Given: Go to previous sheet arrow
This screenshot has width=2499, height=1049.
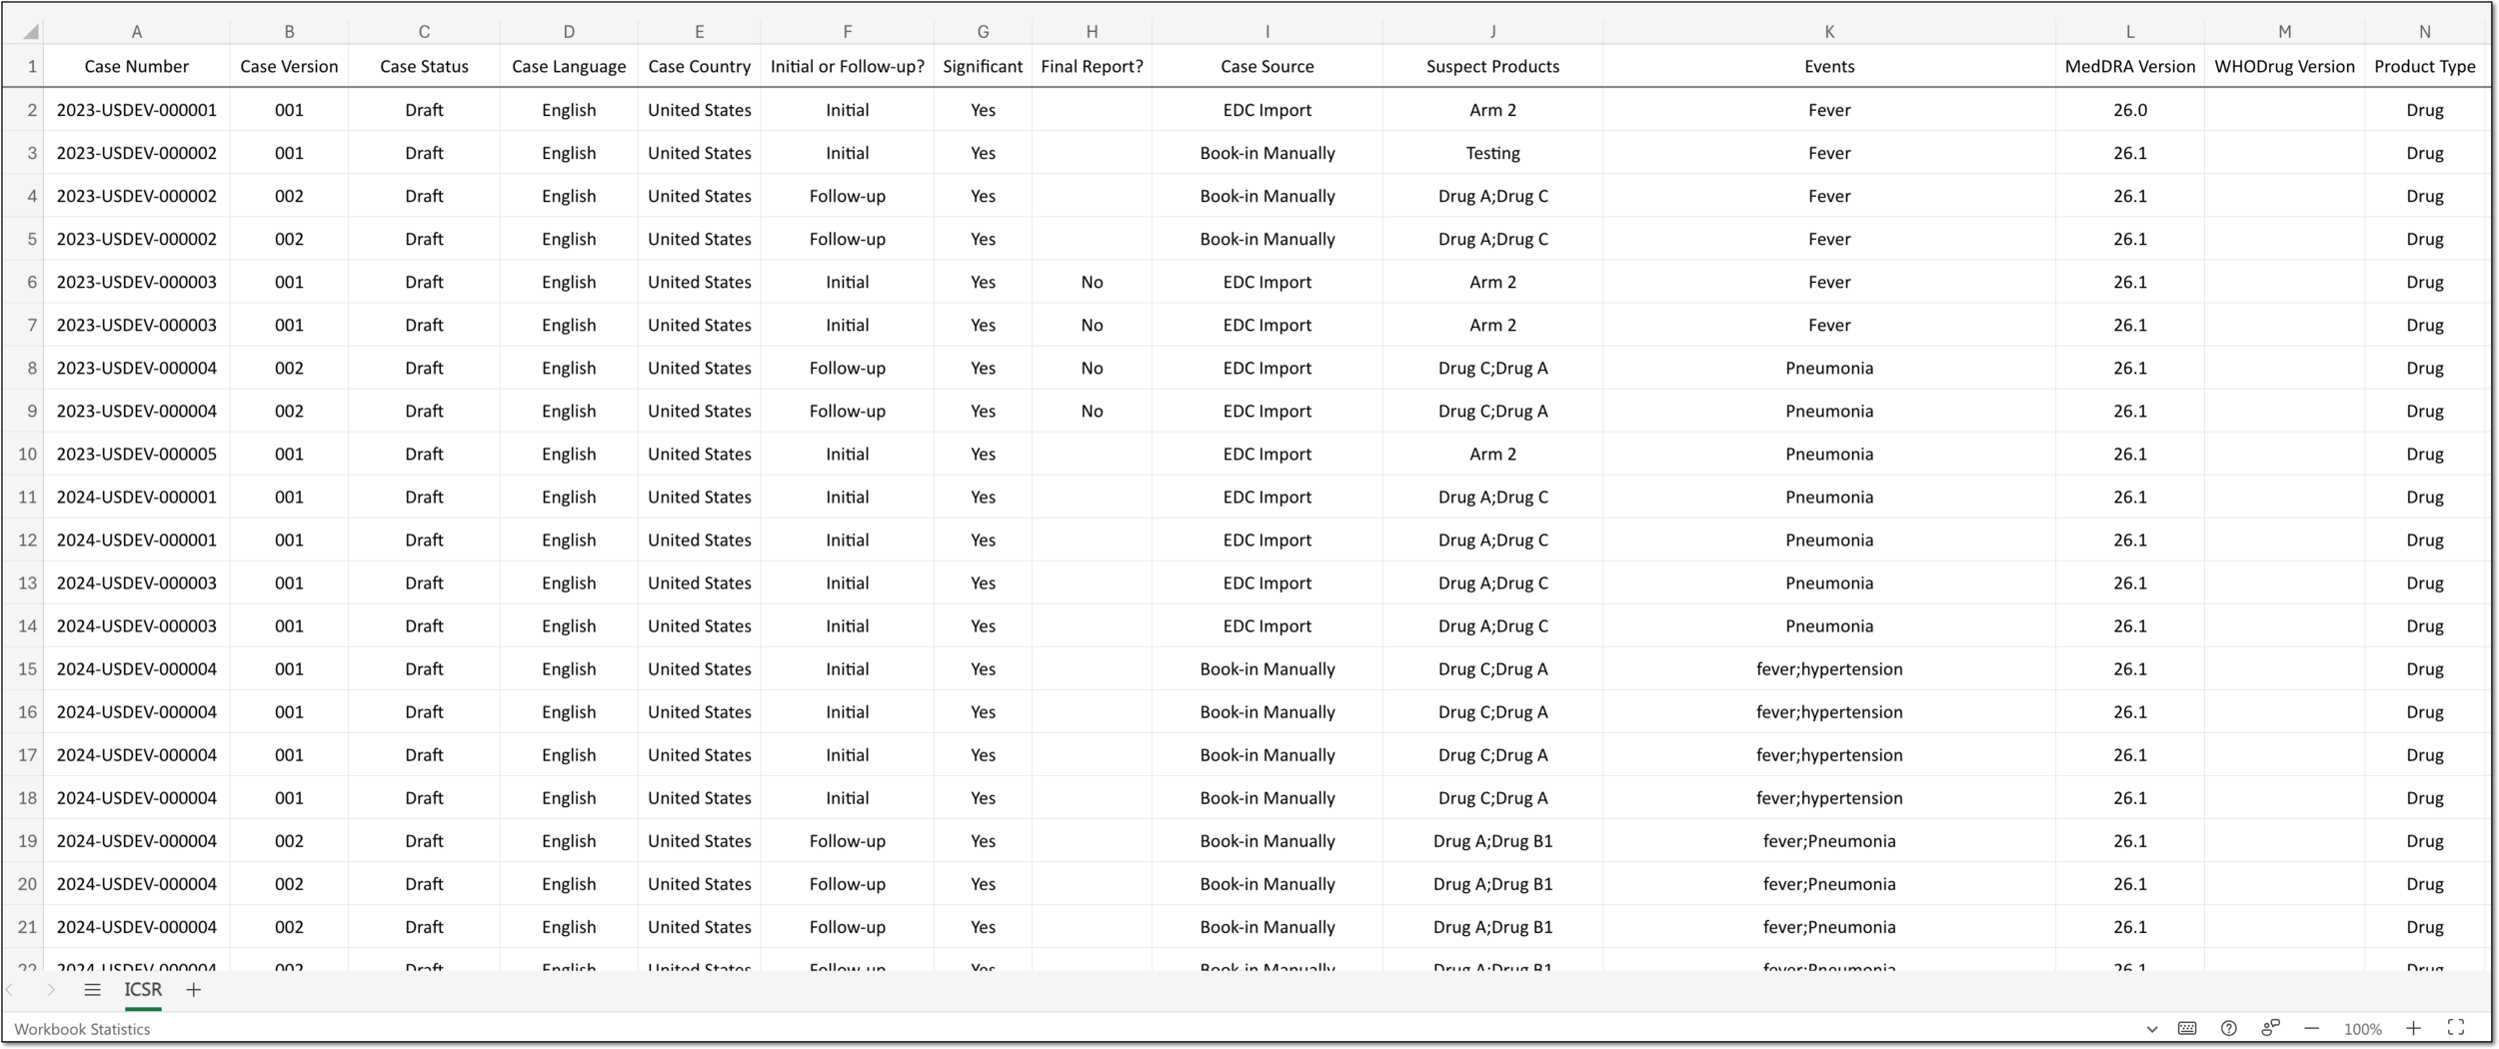Looking at the screenshot, I should [x=10, y=990].
